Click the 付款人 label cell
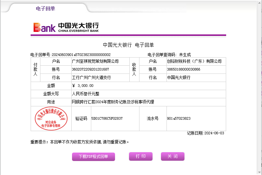Viewport: 262px width, 175px height. tap(36, 69)
